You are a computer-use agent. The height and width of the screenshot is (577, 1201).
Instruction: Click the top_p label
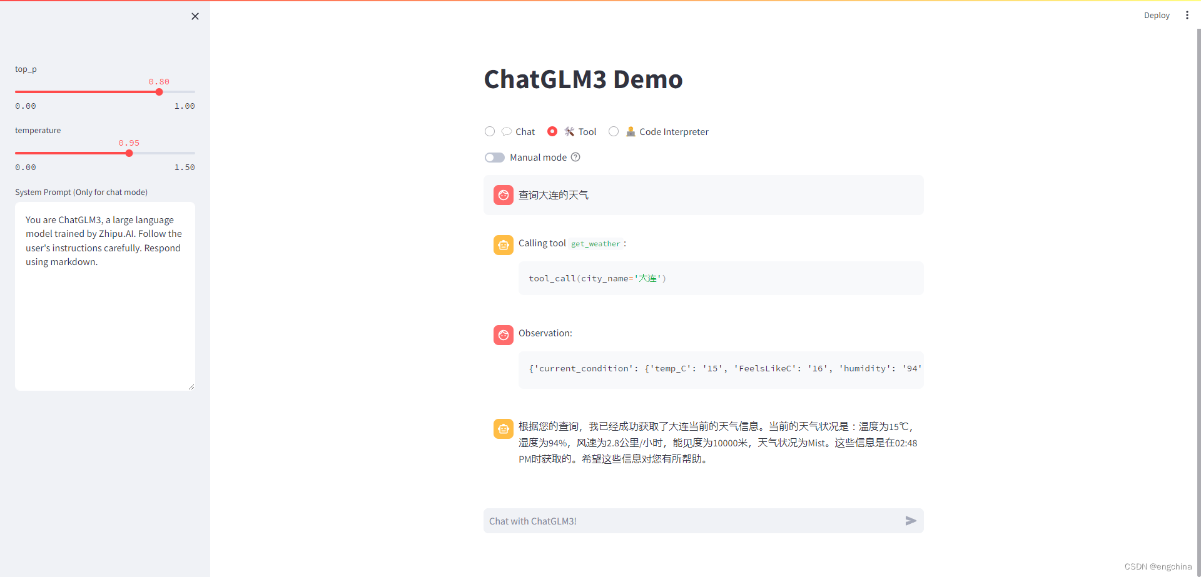coord(26,69)
